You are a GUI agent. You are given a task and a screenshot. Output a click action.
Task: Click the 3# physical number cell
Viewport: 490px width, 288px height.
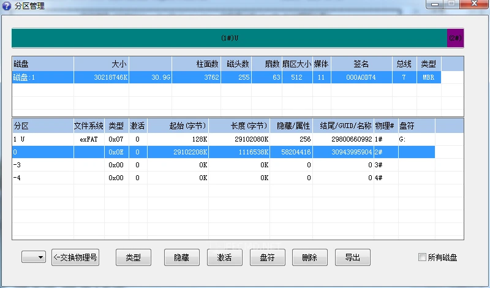[386, 165]
